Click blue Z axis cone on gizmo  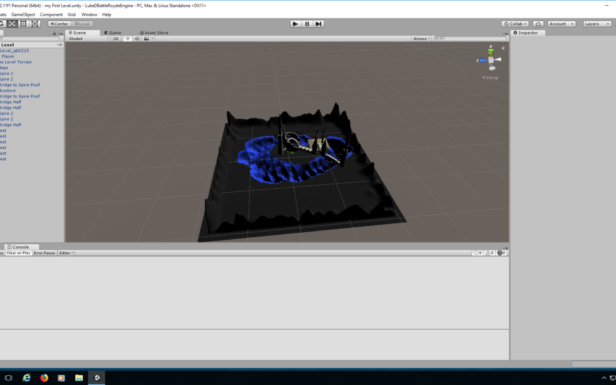(483, 60)
